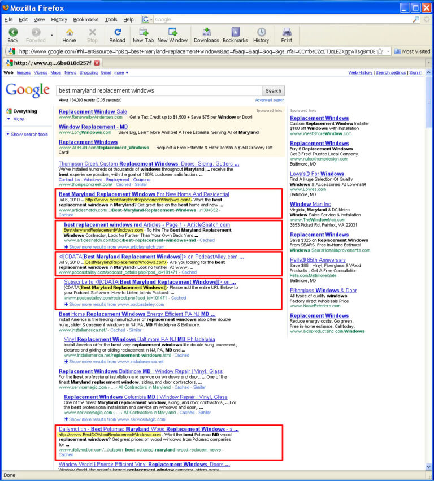This screenshot has width=434, height=481.
Task: Show more results from www.articlesnatch.com
Action: [114, 247]
